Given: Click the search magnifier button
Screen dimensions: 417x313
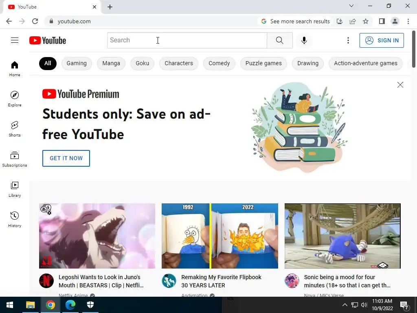Looking at the screenshot, I should point(279,40).
